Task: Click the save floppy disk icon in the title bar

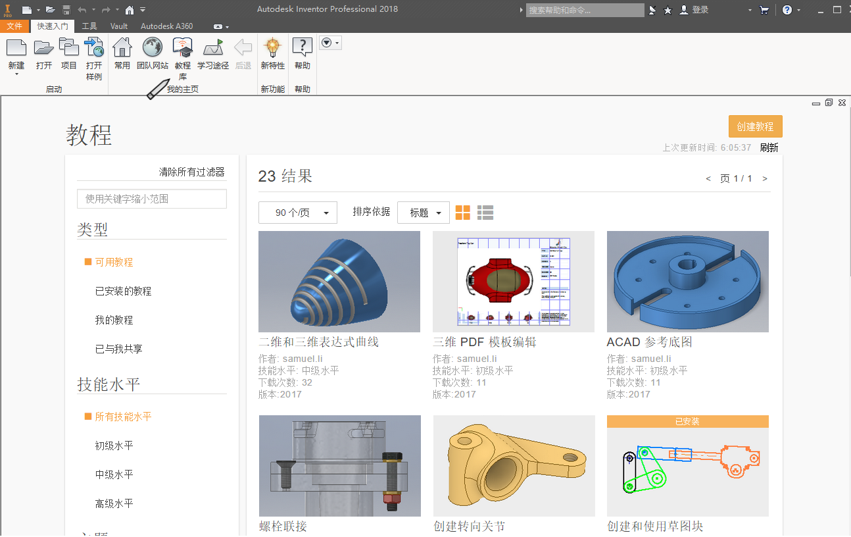Action: click(66, 10)
